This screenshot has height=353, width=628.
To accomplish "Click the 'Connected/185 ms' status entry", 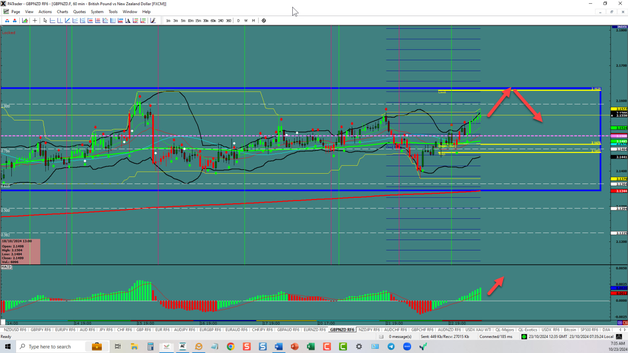I will click(x=496, y=337).
